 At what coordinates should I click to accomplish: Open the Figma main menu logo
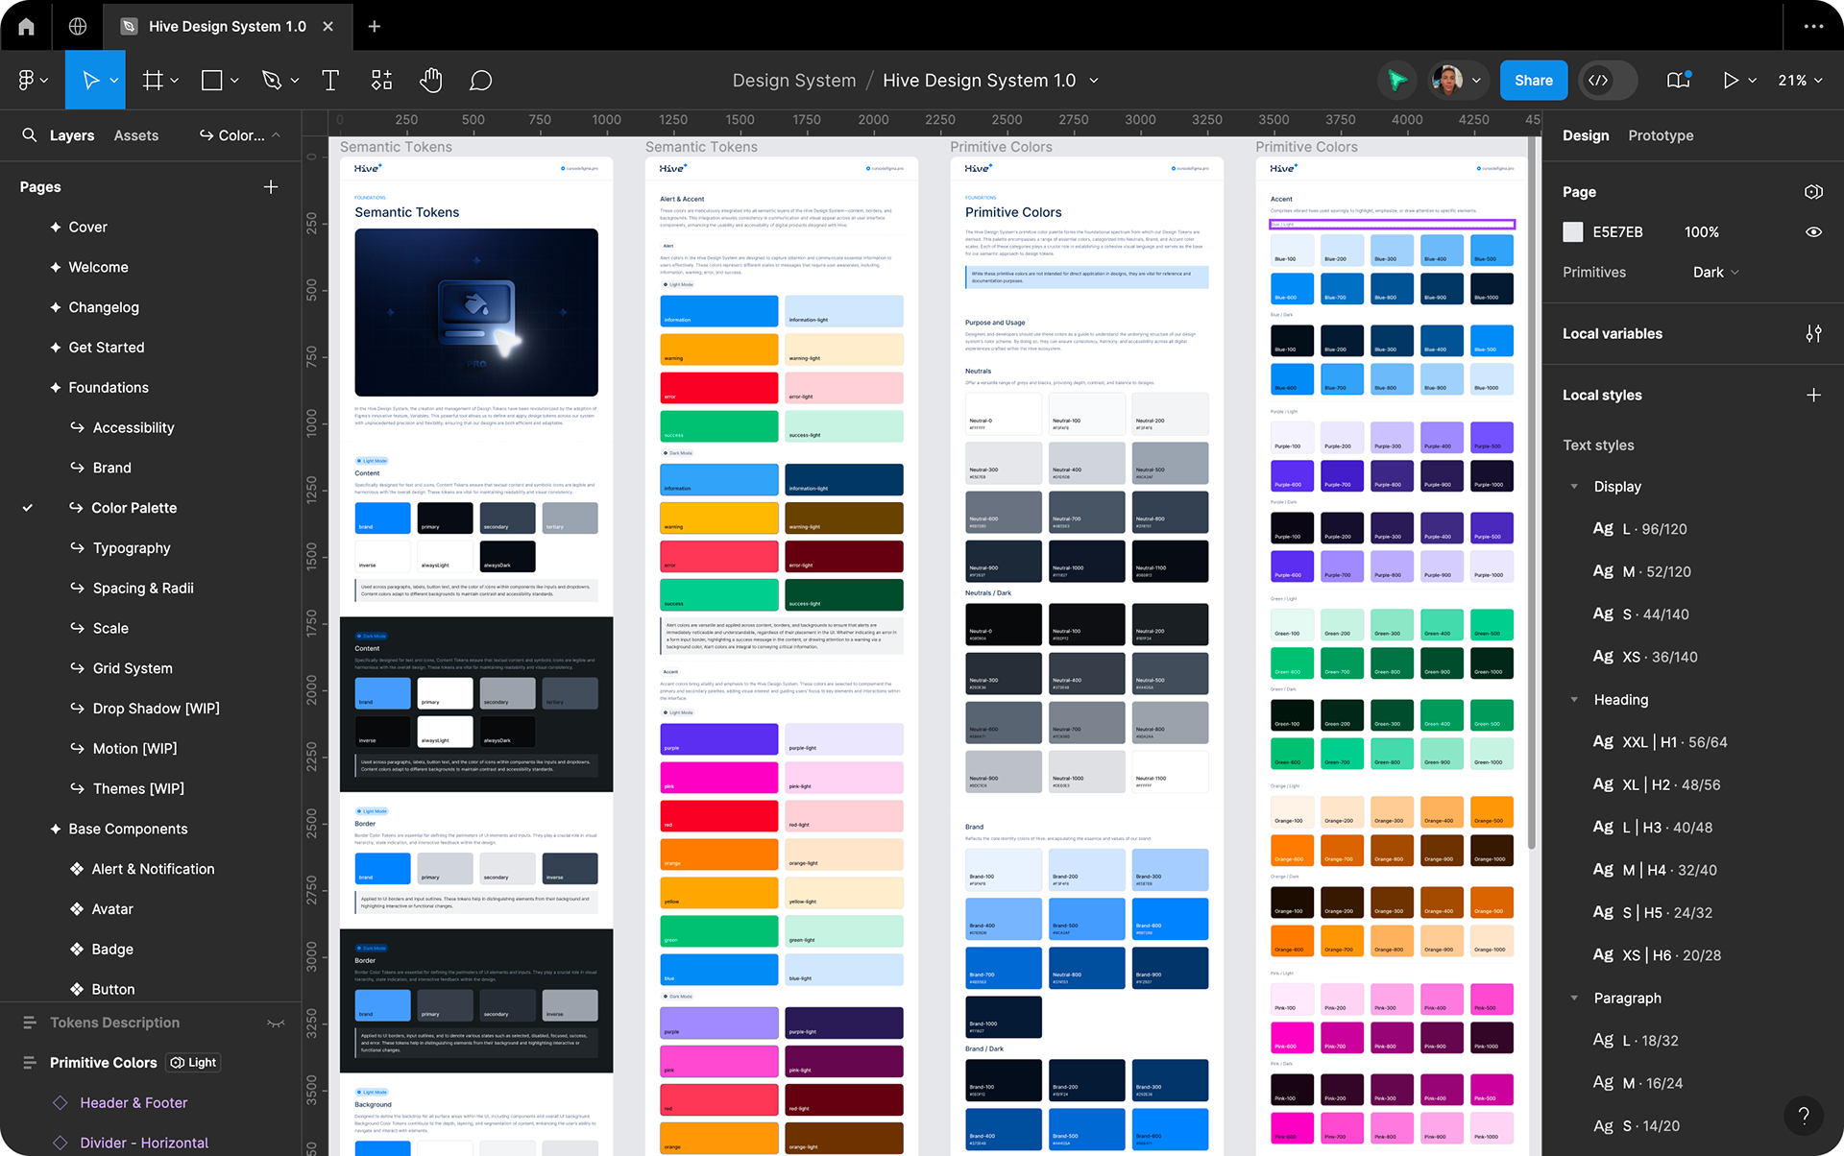(26, 81)
